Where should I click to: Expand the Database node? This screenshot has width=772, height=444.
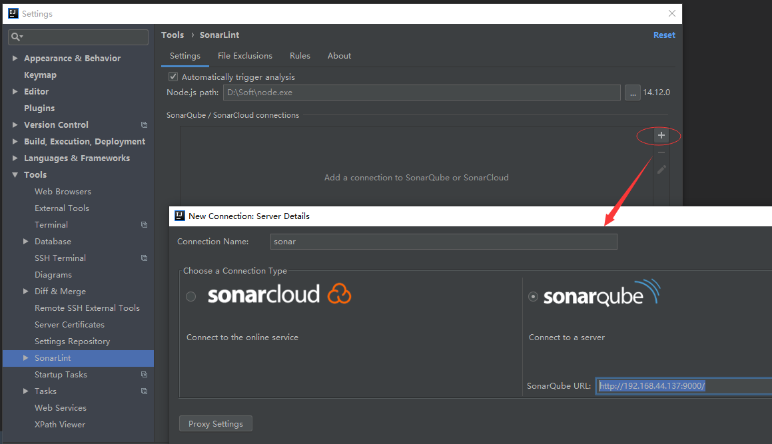click(25, 241)
